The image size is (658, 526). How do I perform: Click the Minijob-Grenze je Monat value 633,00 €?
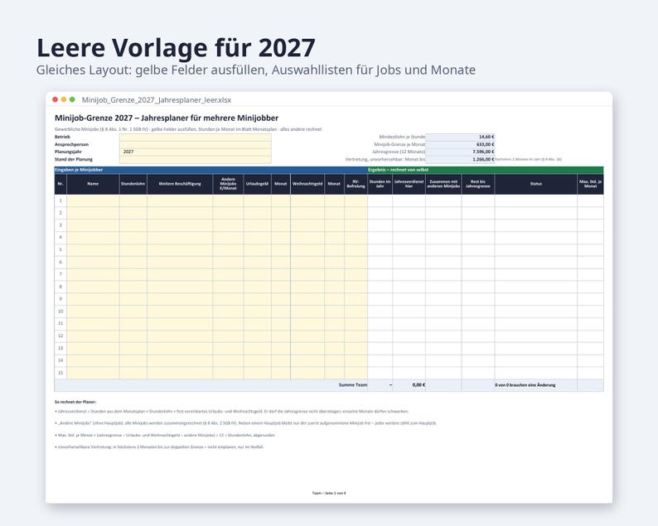[460, 144]
